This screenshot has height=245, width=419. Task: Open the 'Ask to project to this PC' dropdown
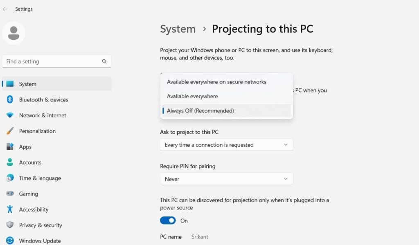(226, 144)
